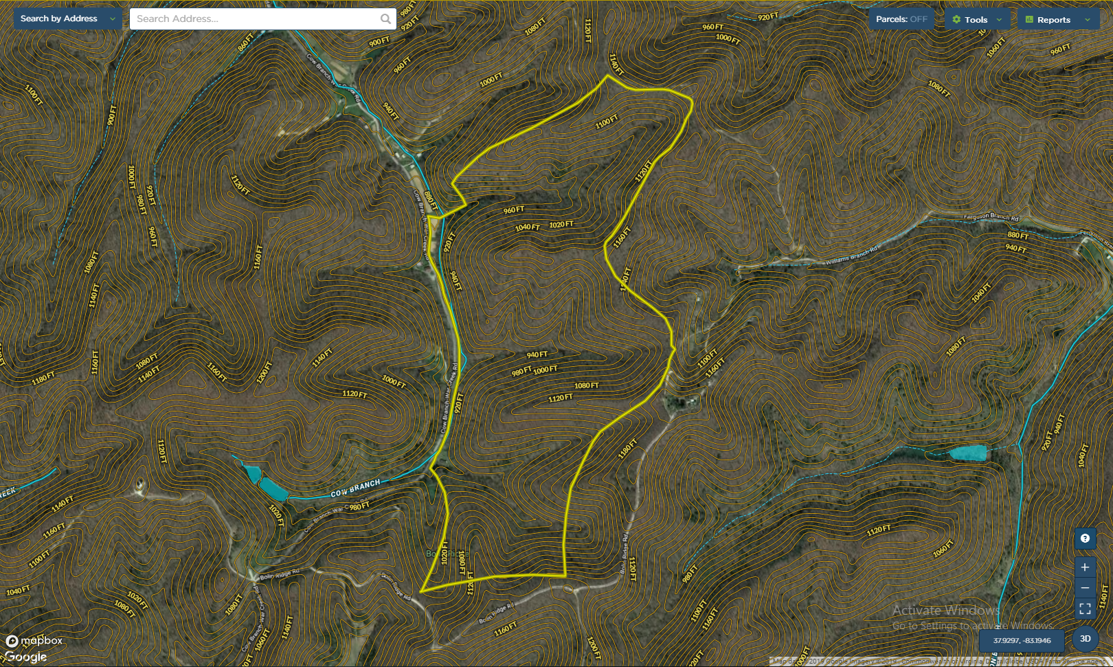
Task: Click the green Reports chart icon
Action: click(1029, 20)
